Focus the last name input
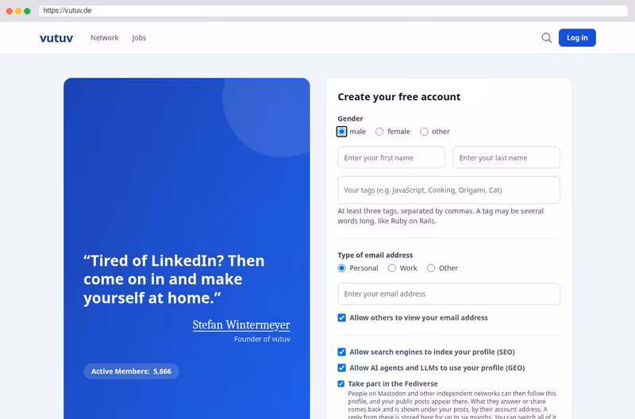This screenshot has height=419, width=635. (506, 157)
